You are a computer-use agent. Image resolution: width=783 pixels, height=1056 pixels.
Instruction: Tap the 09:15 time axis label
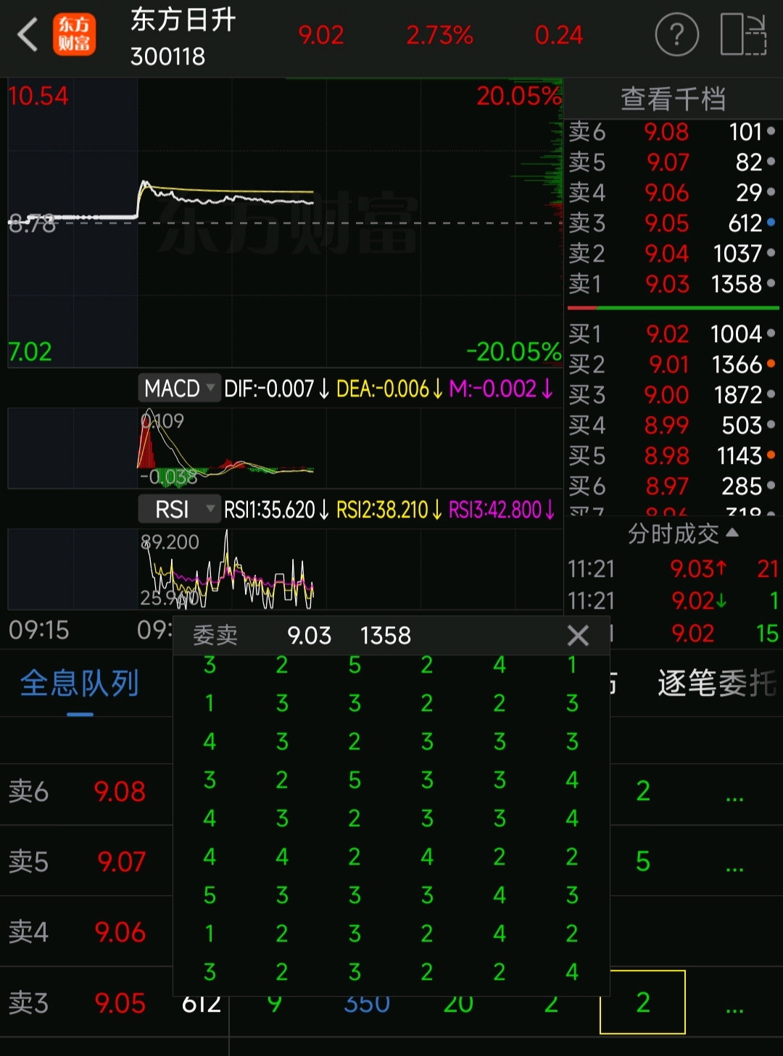(x=39, y=630)
